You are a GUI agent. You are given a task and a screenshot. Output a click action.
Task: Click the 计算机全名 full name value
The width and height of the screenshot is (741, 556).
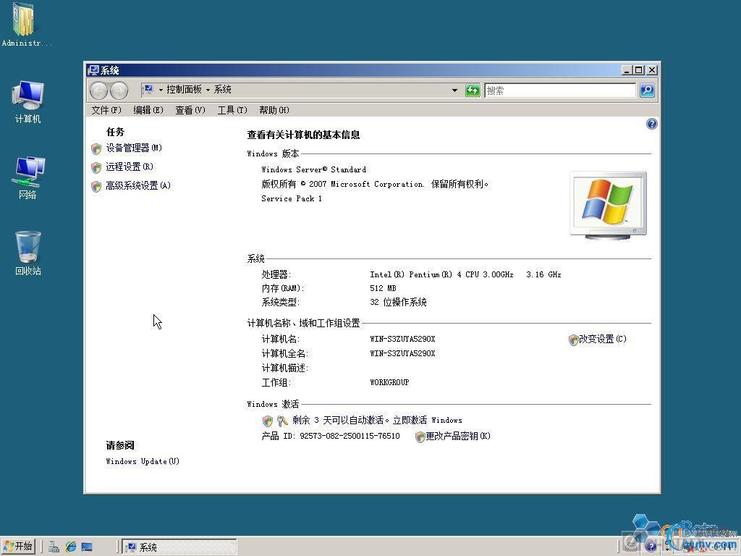coord(402,353)
